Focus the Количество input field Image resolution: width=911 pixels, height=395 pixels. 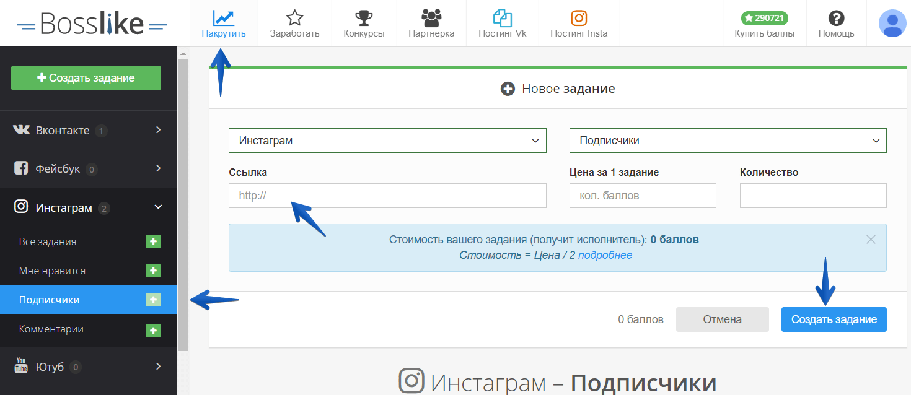(813, 195)
